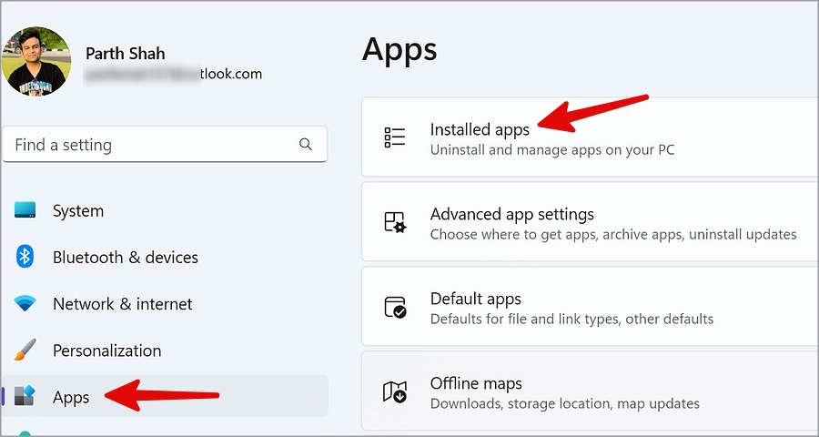Click the Apps page heading
This screenshot has height=437, width=819.
(399, 51)
